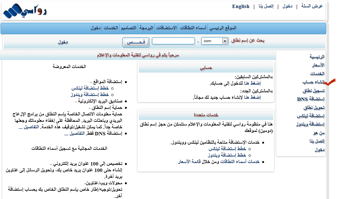The image size is (341, 199).
Task: Click the تخصيص إلى 100 عنوان بريد إلكتروني item
Action: tap(86, 164)
